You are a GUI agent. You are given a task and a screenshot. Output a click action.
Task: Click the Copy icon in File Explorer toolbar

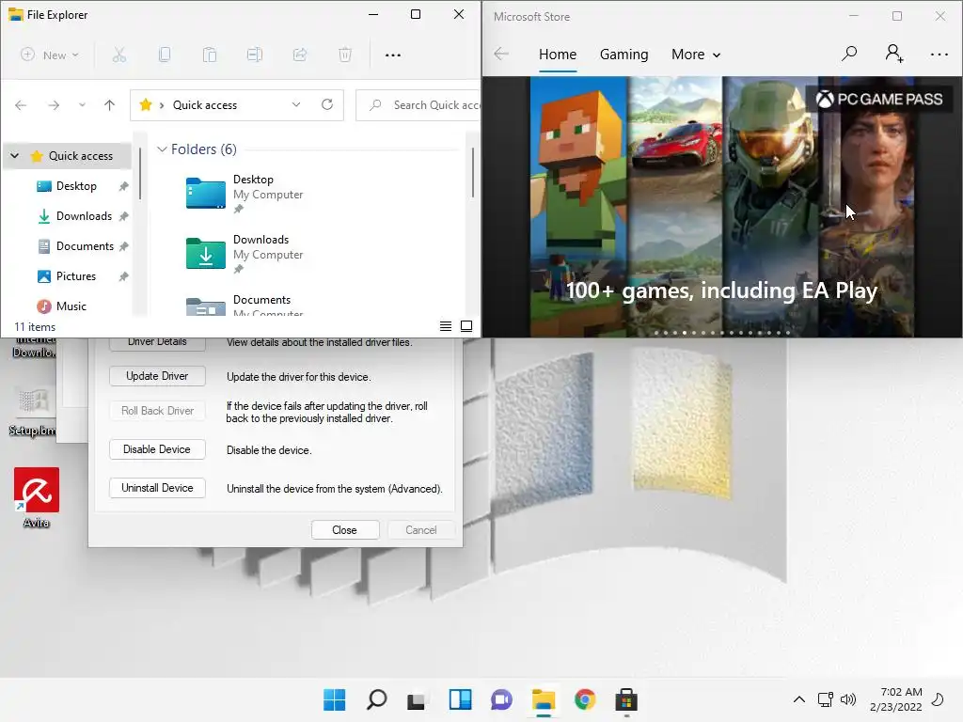164,55
